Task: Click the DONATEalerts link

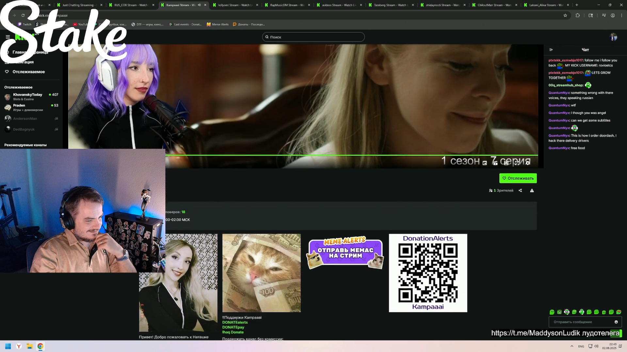Action: (235, 322)
